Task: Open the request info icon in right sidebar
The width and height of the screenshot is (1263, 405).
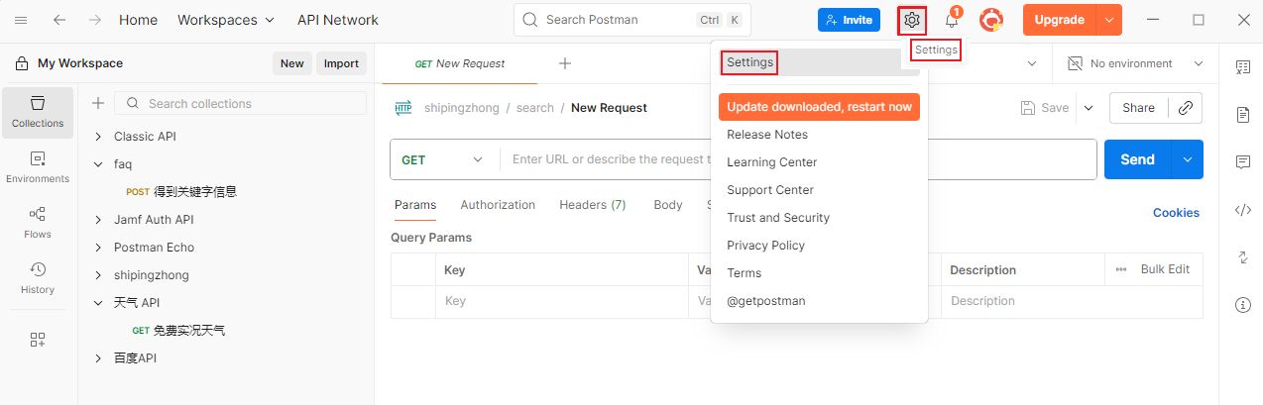Action: coord(1243,305)
